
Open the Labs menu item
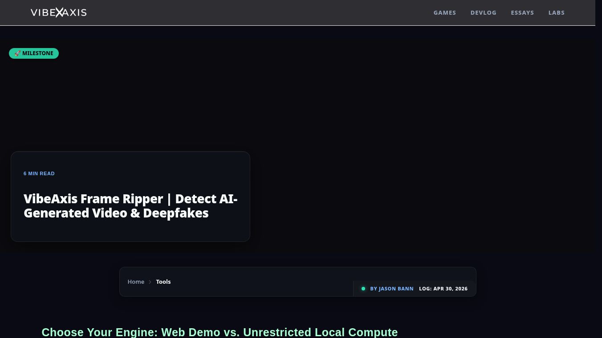[557, 12]
